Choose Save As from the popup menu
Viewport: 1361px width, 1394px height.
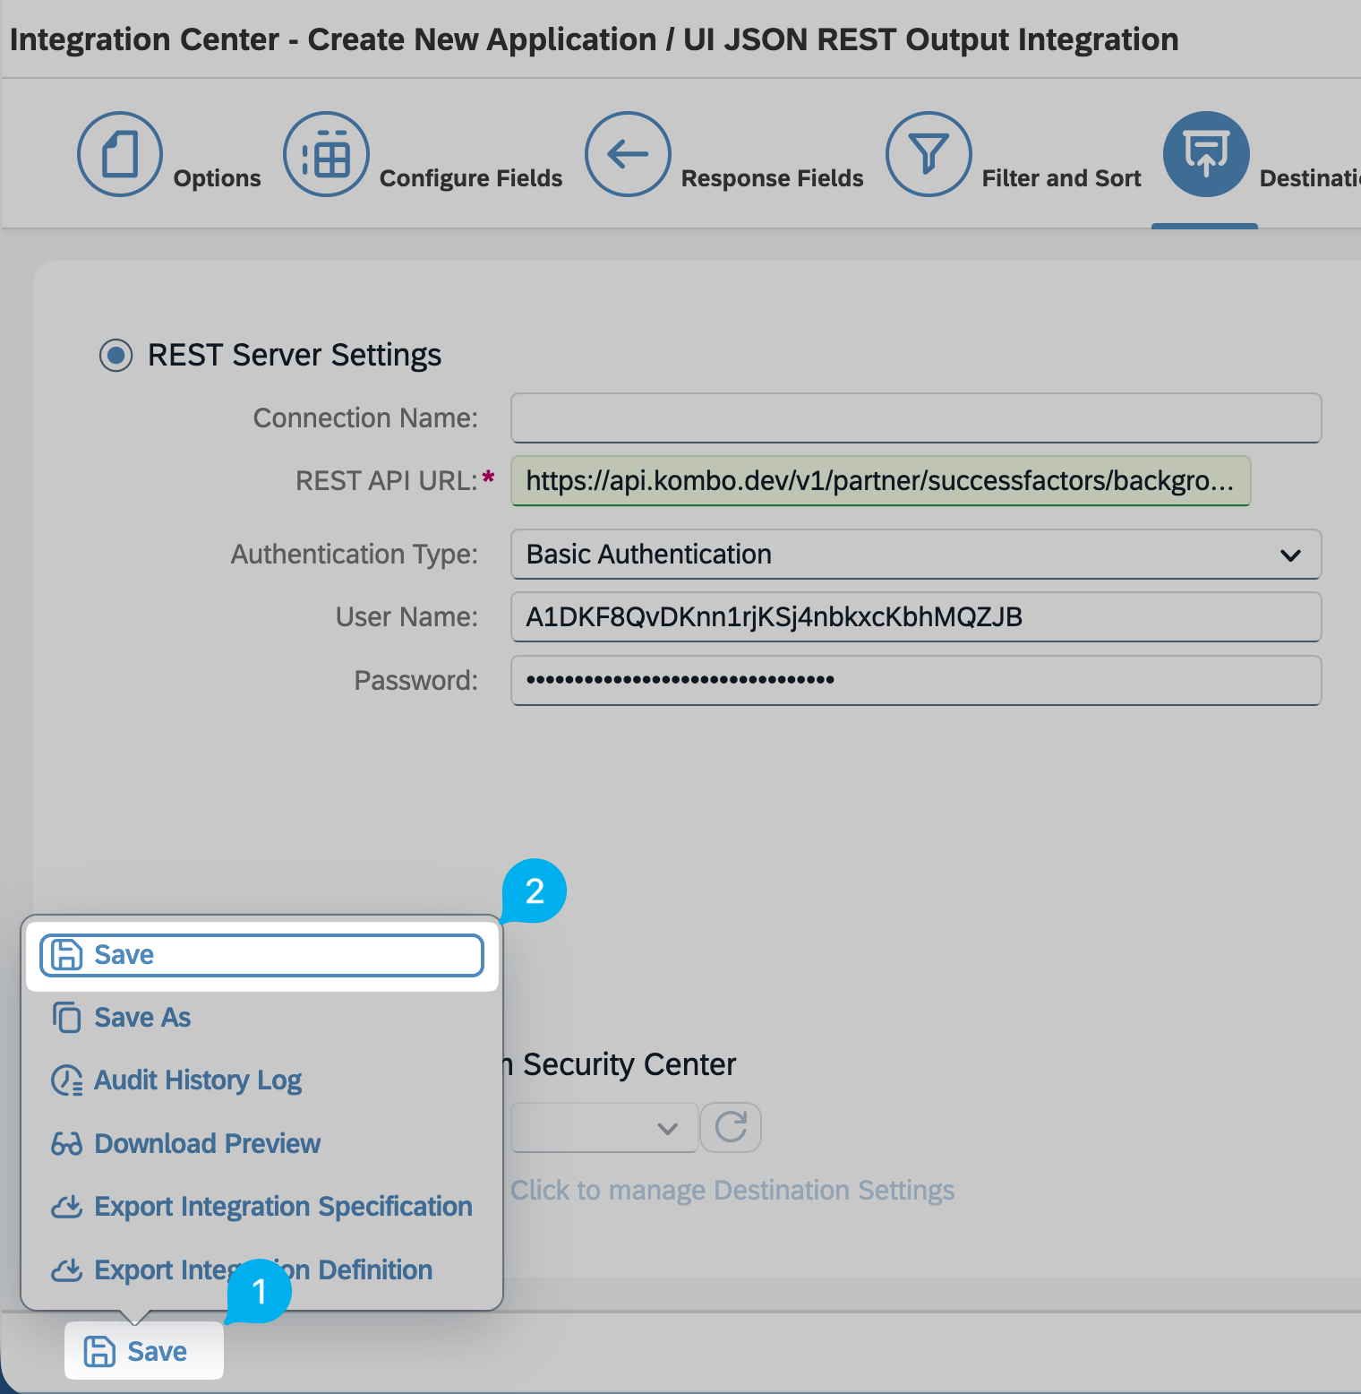click(x=142, y=1018)
